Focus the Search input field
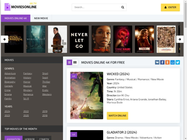 click(x=97, y=7)
